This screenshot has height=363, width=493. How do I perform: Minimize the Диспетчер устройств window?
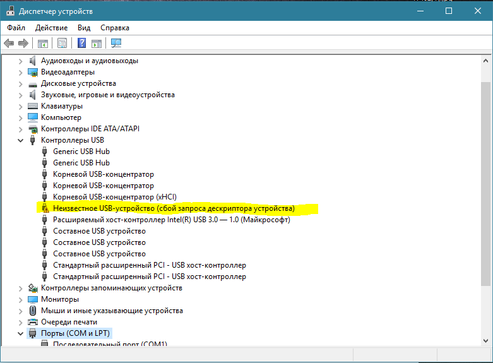coord(420,11)
